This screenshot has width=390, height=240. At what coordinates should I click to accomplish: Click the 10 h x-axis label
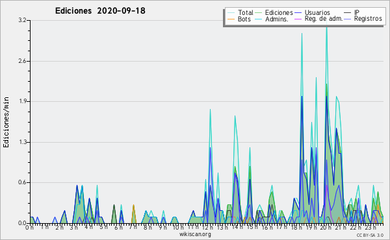point(178,227)
